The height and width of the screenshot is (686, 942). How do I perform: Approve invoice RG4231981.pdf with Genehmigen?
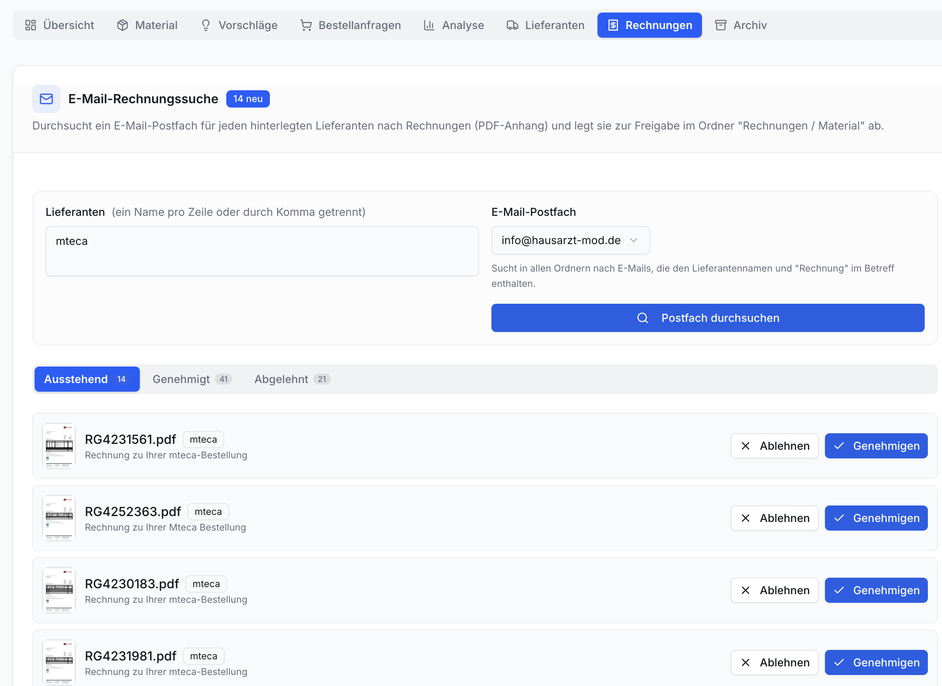(x=876, y=663)
